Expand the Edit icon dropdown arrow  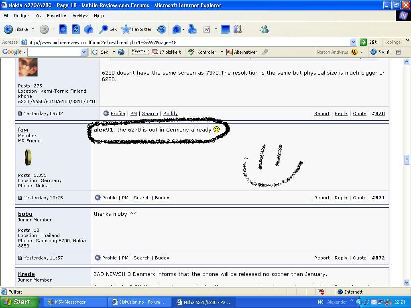click(x=216, y=29)
